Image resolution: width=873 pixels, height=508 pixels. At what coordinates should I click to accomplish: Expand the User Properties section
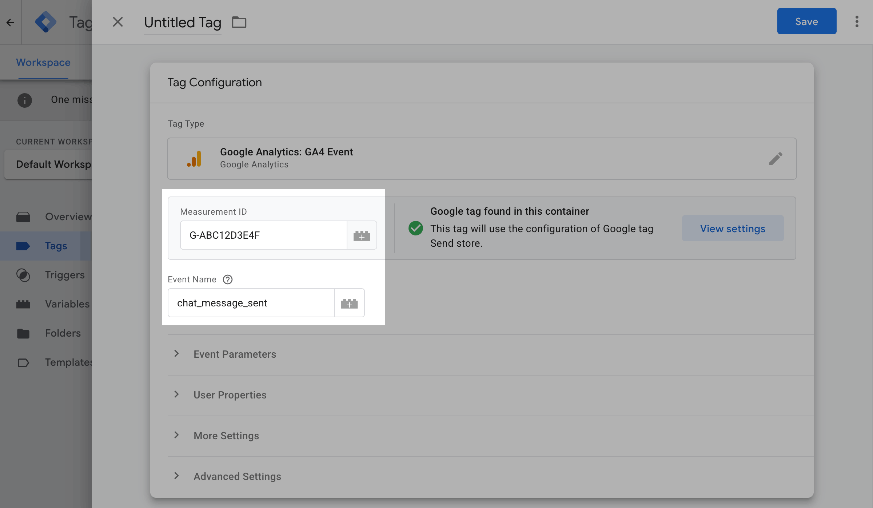click(x=230, y=395)
